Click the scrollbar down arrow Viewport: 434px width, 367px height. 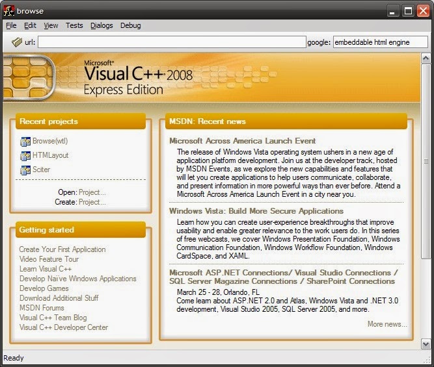[426, 344]
